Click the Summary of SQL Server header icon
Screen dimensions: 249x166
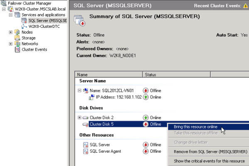(80, 20)
